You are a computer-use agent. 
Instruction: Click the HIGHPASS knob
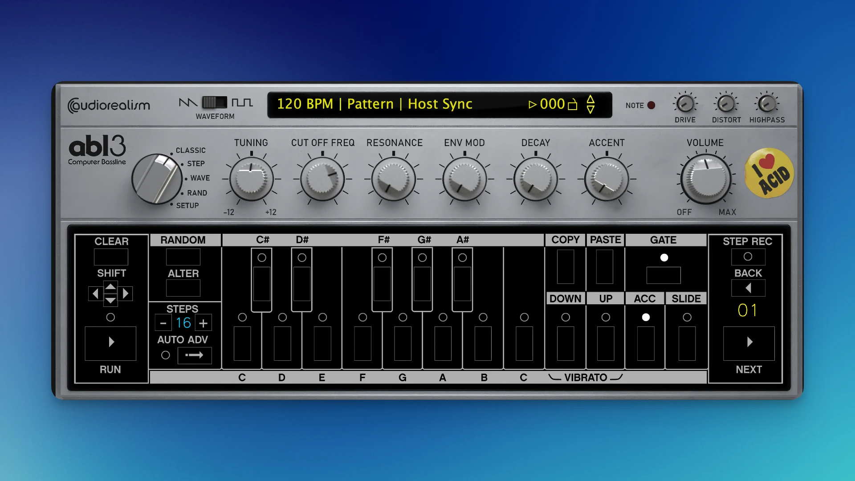tap(767, 104)
